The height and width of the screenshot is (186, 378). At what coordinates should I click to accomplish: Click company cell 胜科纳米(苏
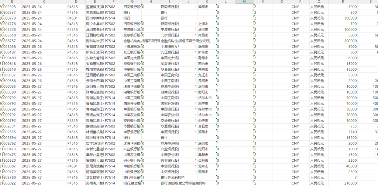click(95, 41)
